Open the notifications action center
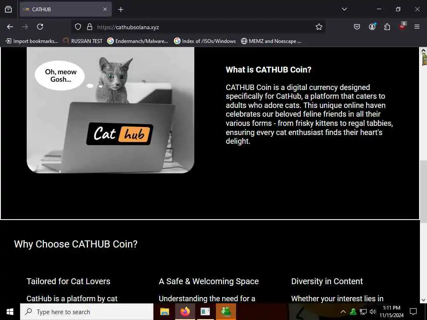This screenshot has height=320, width=427. point(413,312)
